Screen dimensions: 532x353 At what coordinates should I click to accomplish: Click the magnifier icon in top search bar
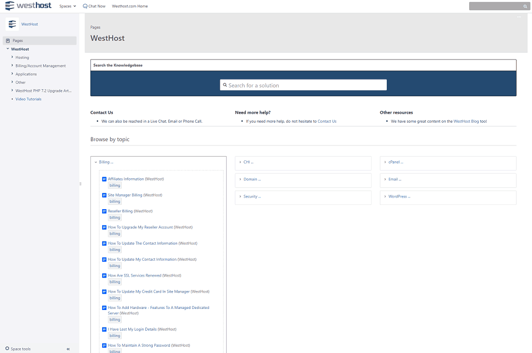click(525, 6)
